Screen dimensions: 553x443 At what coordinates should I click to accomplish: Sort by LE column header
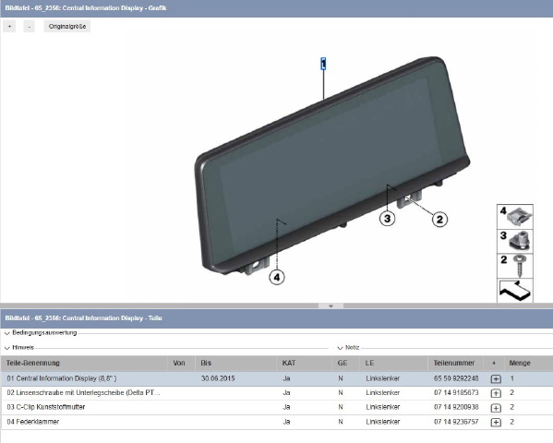pos(394,364)
